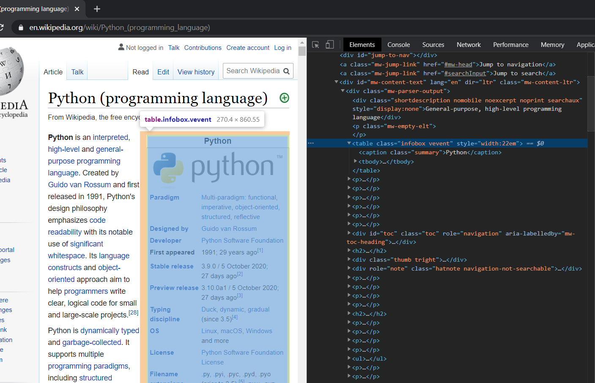The width and height of the screenshot is (595, 383).
Task: Click the three-dots beside selected table node
Action: point(311,143)
